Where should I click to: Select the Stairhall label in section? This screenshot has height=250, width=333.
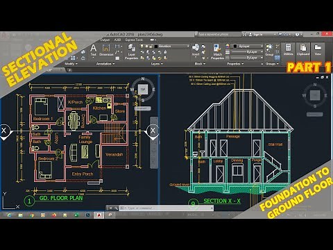pos(275,144)
